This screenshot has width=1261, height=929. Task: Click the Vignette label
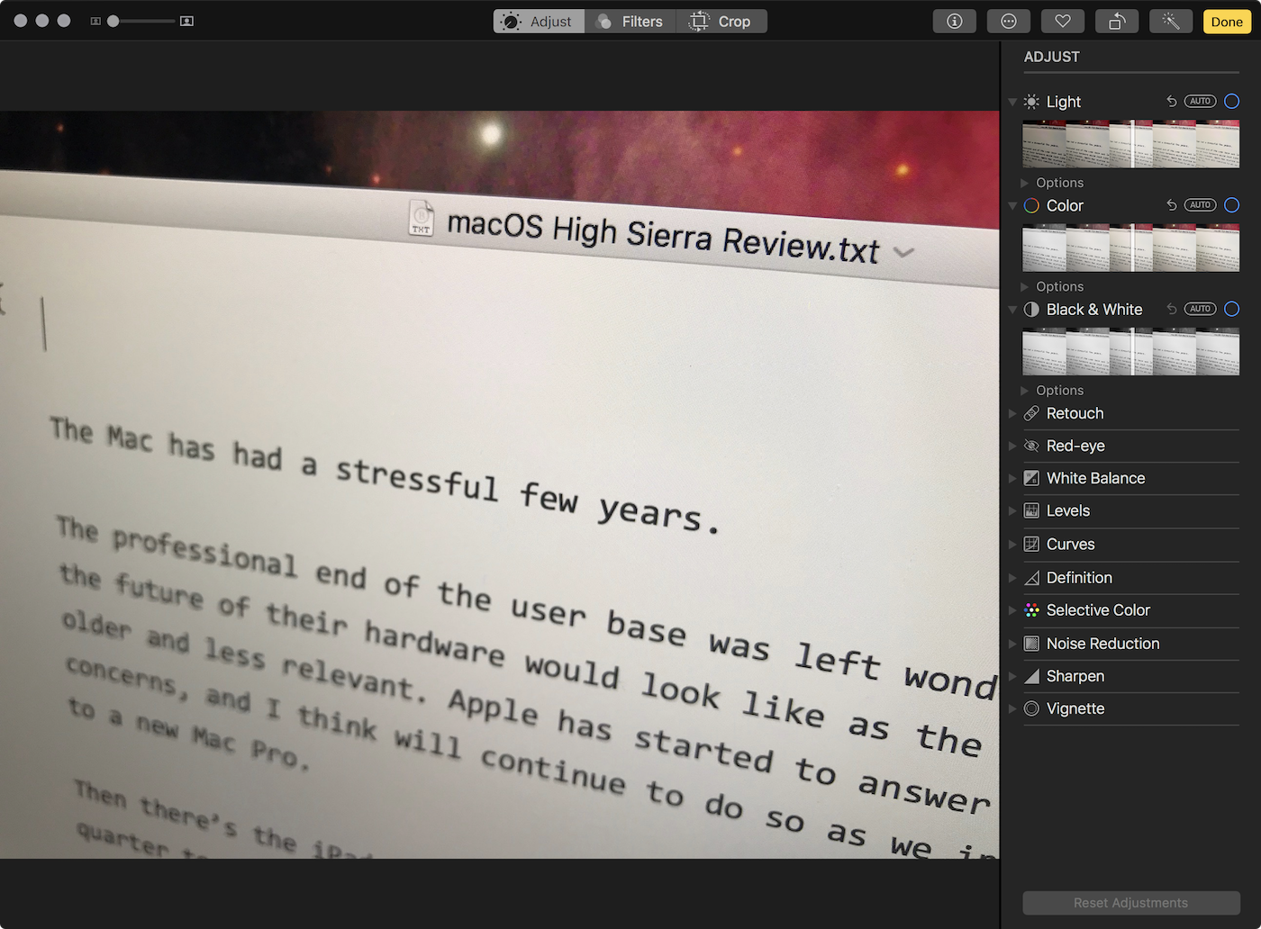point(1075,708)
